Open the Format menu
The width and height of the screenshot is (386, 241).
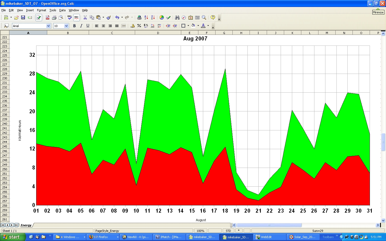tap(42, 10)
